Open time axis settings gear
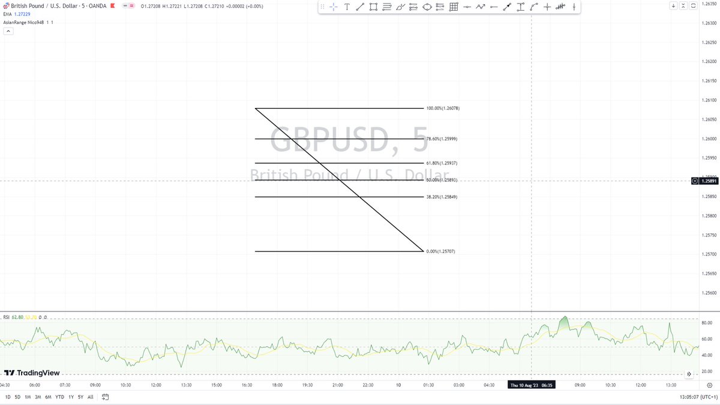Image resolution: width=720 pixels, height=405 pixels. coord(710,384)
